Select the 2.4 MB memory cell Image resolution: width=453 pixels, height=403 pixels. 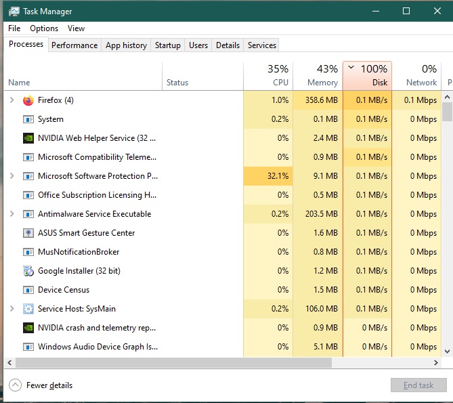coord(318,138)
